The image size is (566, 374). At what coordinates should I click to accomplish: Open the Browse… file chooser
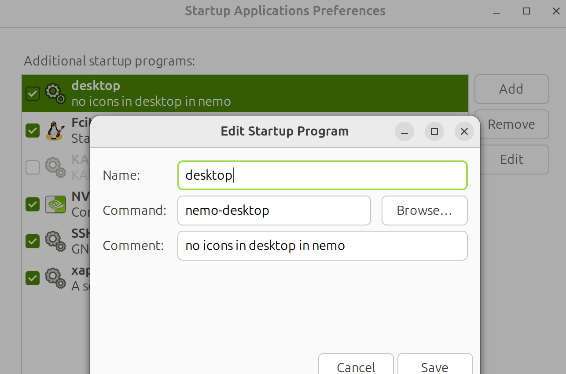424,211
